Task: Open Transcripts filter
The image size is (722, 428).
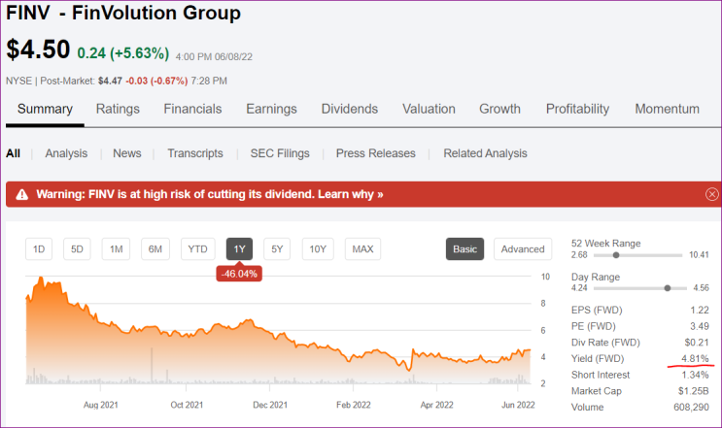Action: 195,153
